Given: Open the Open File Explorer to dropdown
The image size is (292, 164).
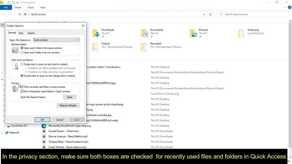Looking at the screenshot, I should click(56, 40).
